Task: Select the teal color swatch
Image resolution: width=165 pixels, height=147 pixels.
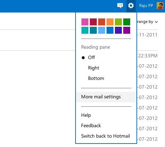Action: (85, 30)
